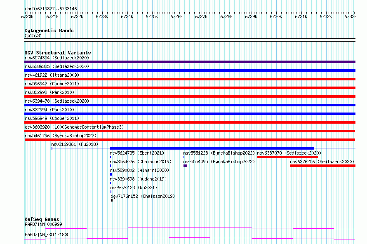
Task: Select nsv822994 (Park2010) variant label
Action: click(x=49, y=110)
